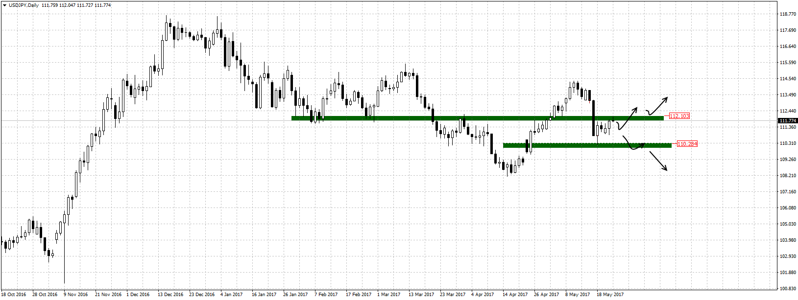Click the curved arrow touching the 110.284 band
798x300 pixels.
click(x=633, y=144)
